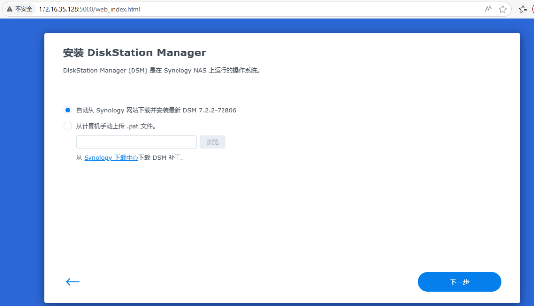Open Read Aloud from the address bar
The width and height of the screenshot is (534, 306).
tap(488, 9)
